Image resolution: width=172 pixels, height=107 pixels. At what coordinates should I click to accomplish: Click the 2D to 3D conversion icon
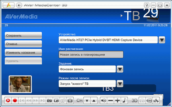click(149, 100)
